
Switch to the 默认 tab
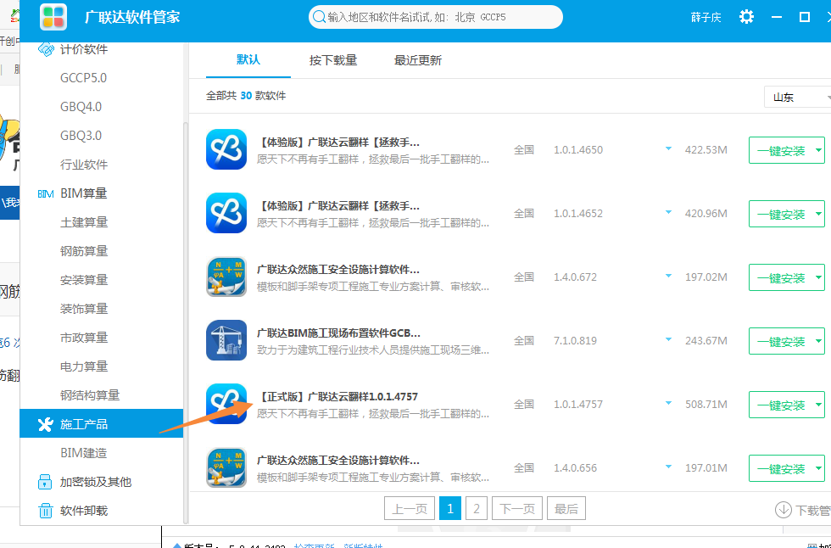248,59
